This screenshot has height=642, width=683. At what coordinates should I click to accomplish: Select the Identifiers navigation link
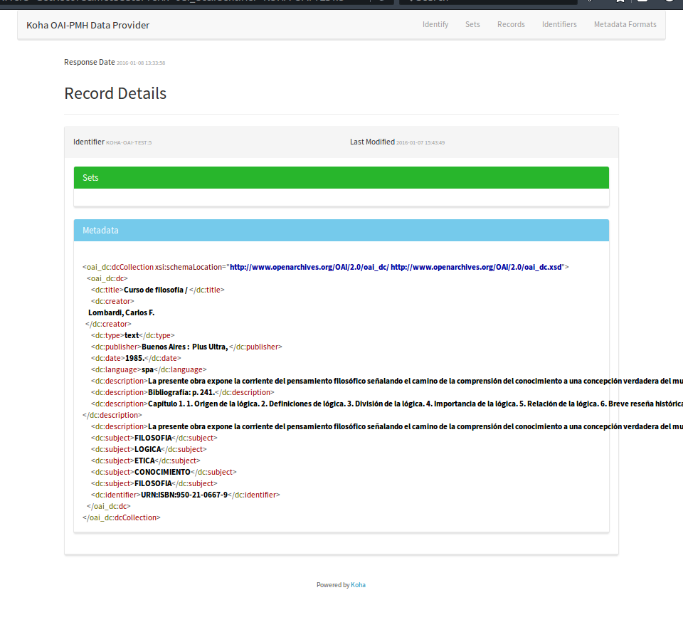tap(559, 24)
